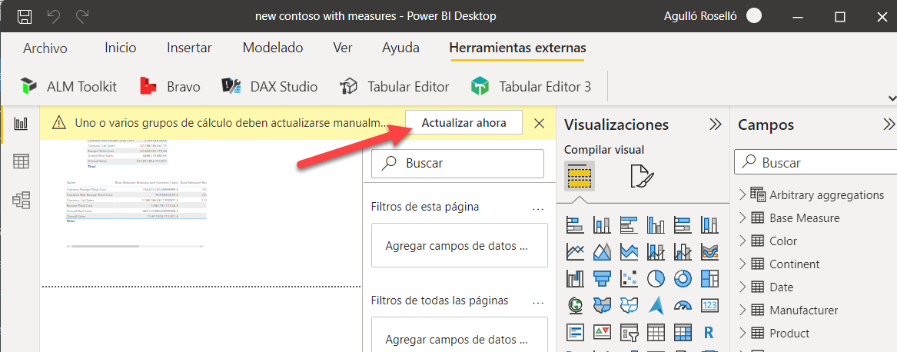This screenshot has width=897, height=352.
Task: Click the Actualizar ahora button
Action: (x=463, y=123)
